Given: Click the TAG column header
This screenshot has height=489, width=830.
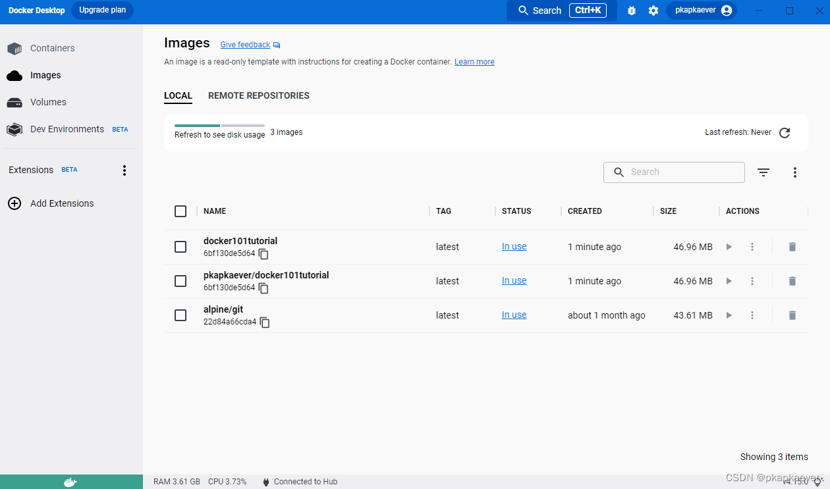Looking at the screenshot, I should point(444,211).
